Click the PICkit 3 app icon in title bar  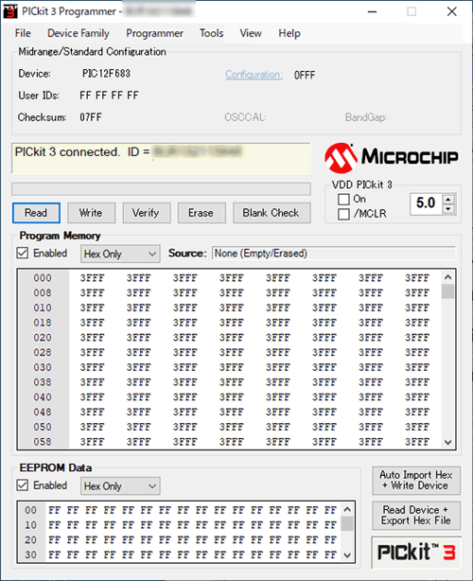pyautogui.click(x=10, y=11)
